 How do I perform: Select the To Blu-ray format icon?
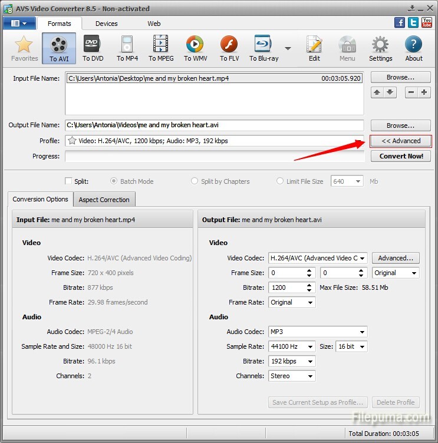click(262, 48)
